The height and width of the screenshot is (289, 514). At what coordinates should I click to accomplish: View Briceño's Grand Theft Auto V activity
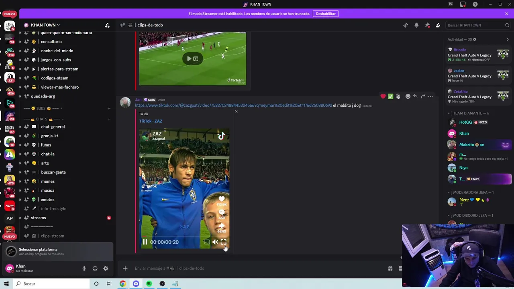479,55
